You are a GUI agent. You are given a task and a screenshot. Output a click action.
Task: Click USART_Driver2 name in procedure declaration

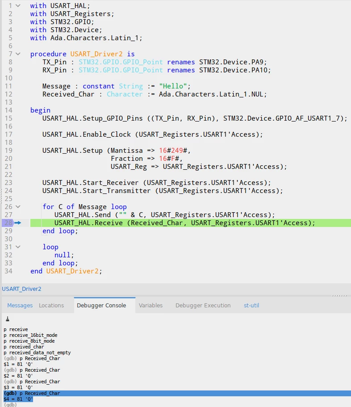[x=96, y=54]
